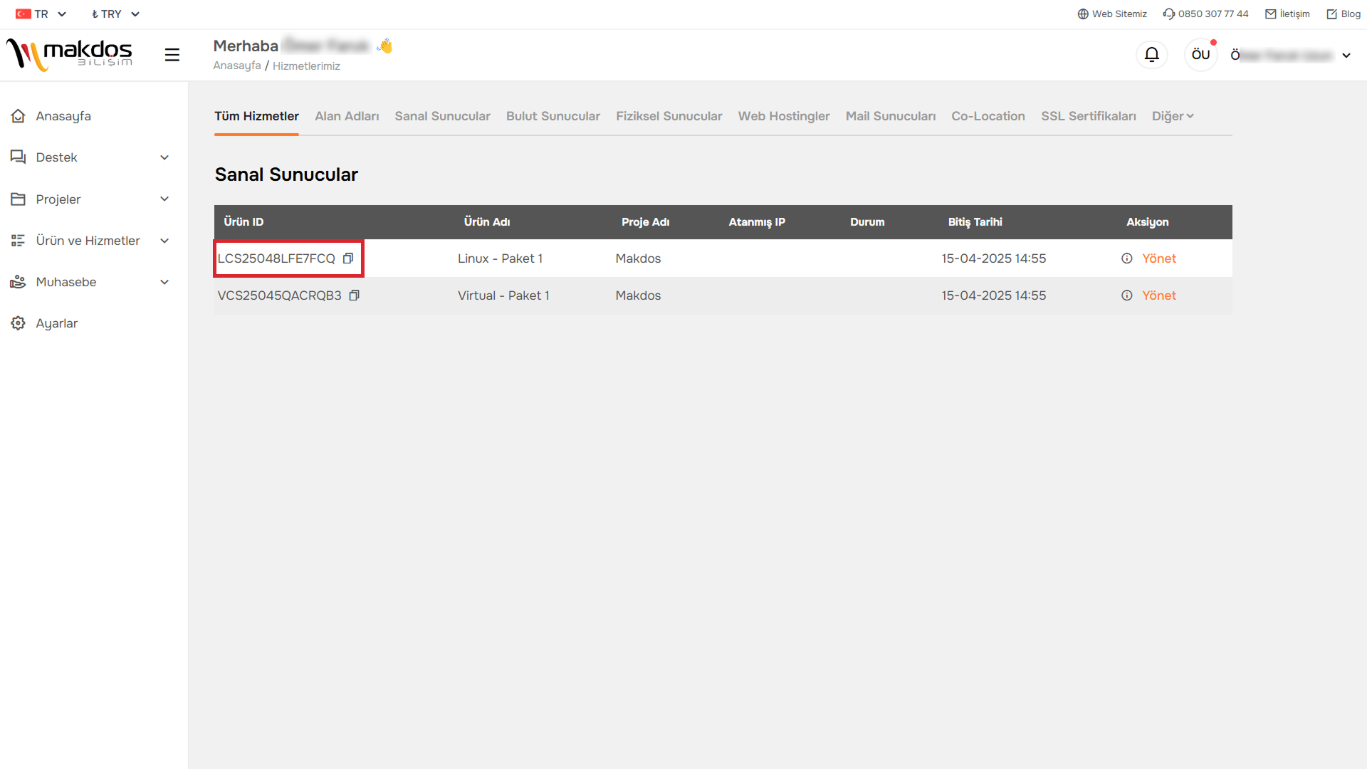
Task: Click the Virtual - Paket 1 product name
Action: 503,295
